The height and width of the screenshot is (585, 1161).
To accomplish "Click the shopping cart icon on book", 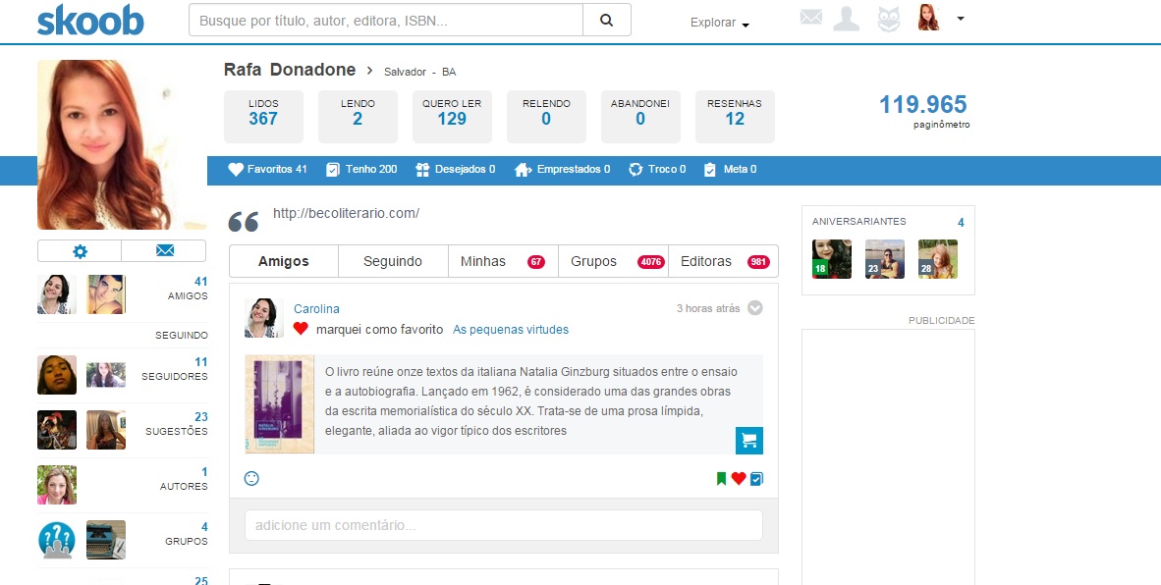I will (748, 441).
